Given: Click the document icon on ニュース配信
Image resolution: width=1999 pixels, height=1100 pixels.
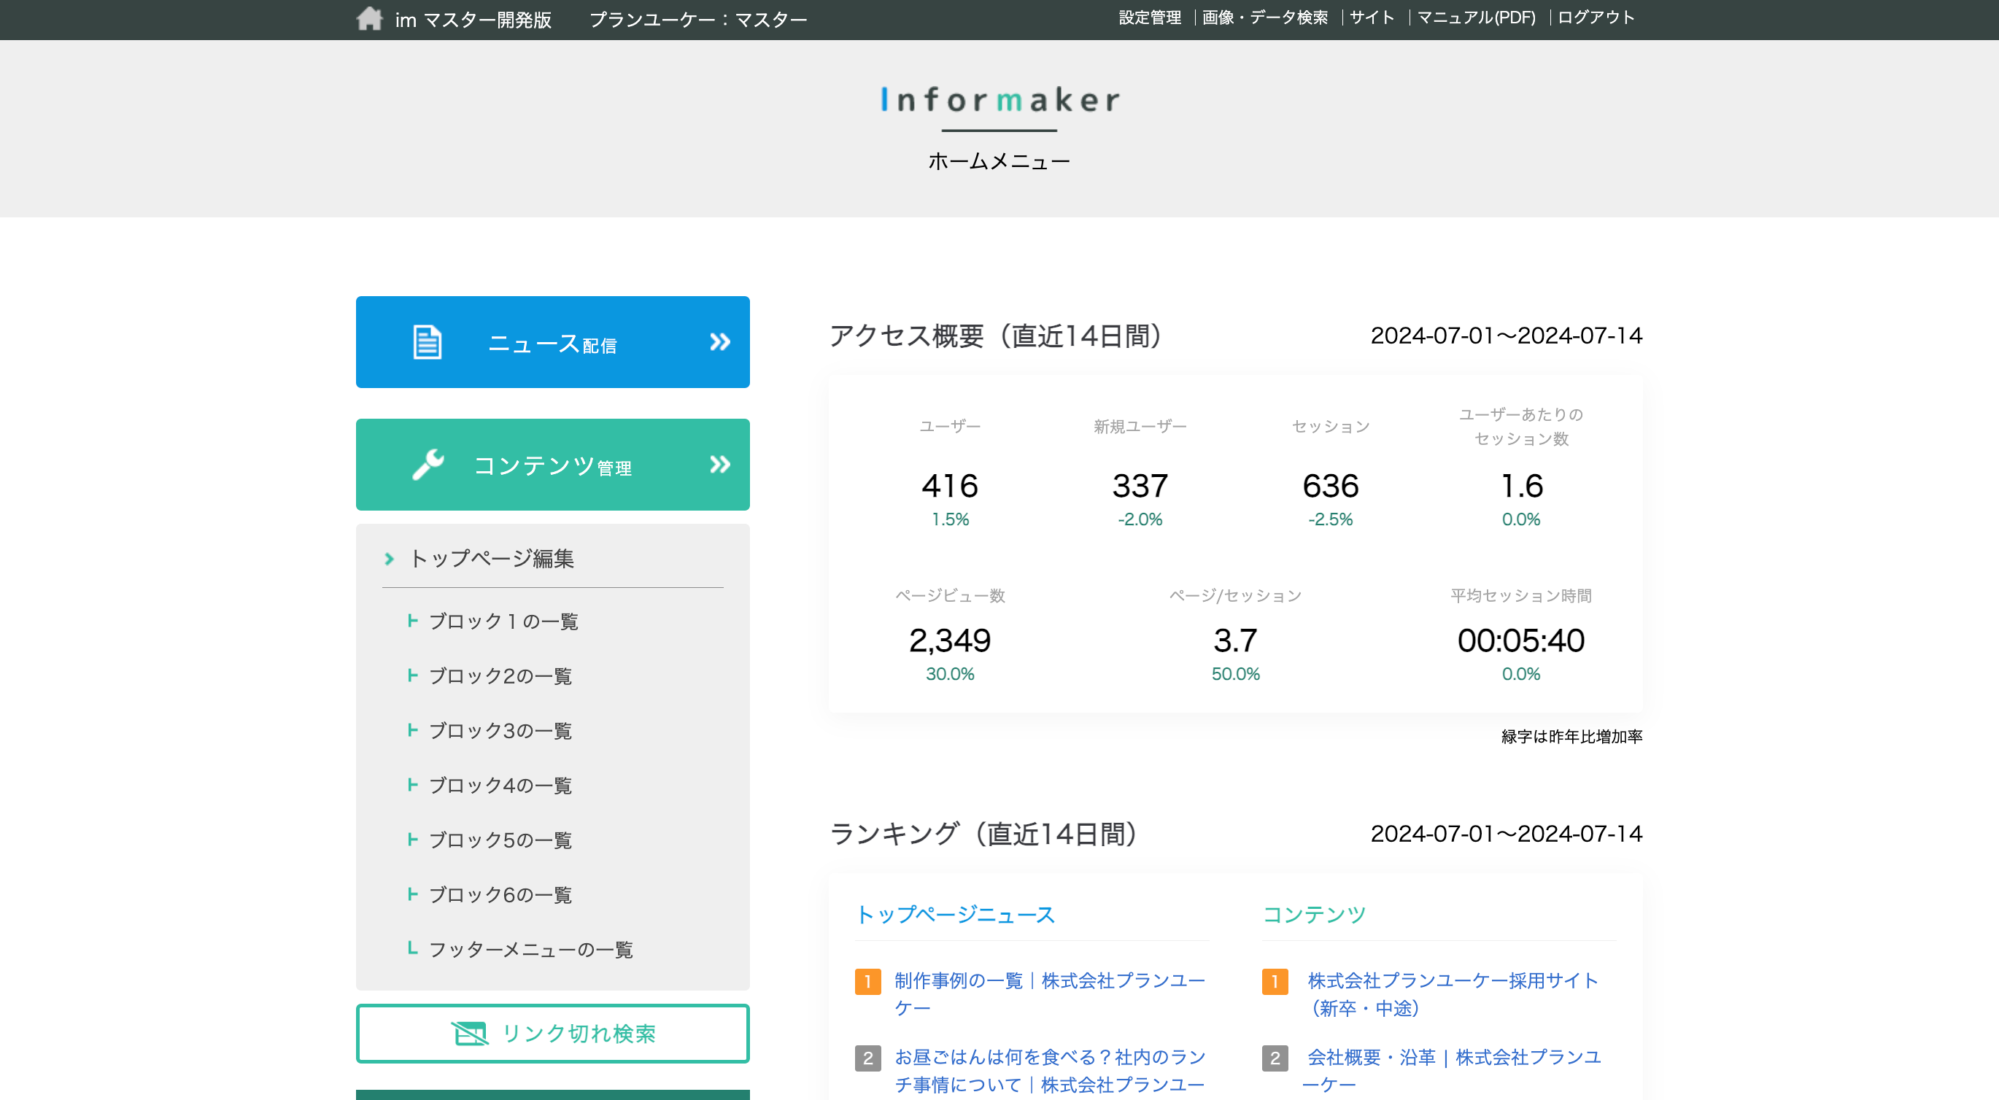Looking at the screenshot, I should tap(427, 342).
